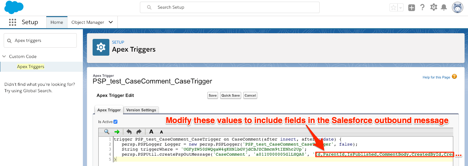Open the user profile avatar
Image resolution: width=468 pixels, height=166 pixels.
[x=458, y=7]
